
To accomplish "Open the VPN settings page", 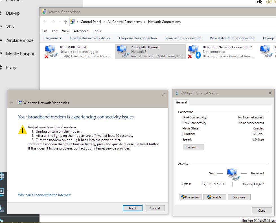I will [x=10, y=27].
